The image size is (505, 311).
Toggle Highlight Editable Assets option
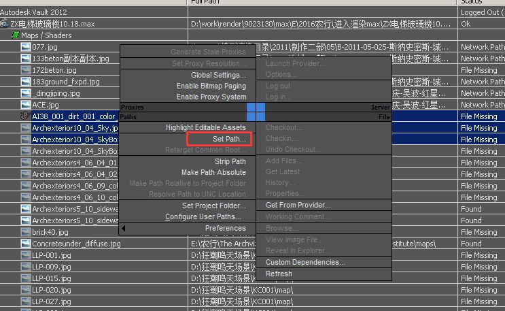[x=205, y=127]
